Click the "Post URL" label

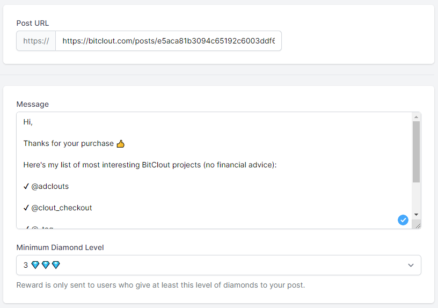click(33, 23)
